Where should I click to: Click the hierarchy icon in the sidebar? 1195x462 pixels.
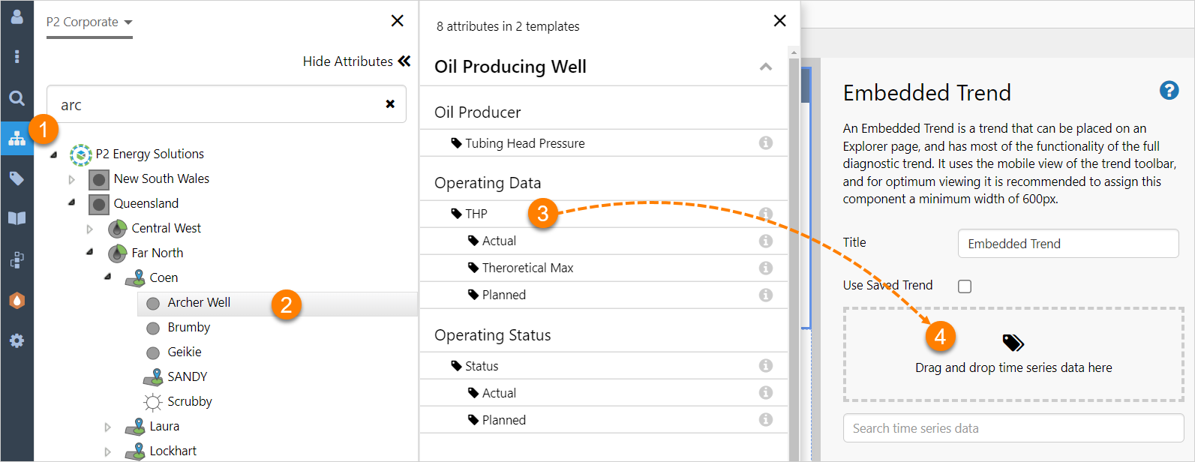click(x=17, y=139)
